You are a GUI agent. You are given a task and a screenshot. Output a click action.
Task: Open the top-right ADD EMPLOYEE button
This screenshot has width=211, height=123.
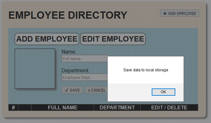179,13
